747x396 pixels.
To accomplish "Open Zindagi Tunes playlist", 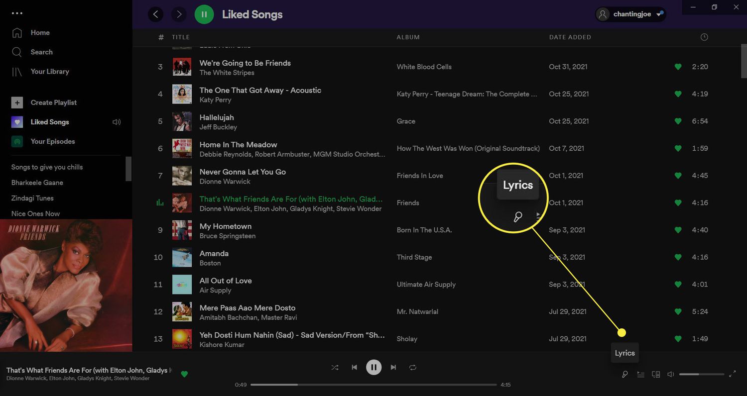I will coord(32,198).
